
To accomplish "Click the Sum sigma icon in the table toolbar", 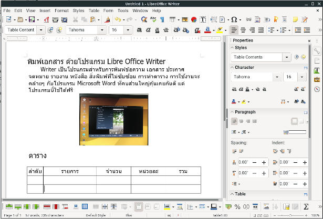I will click(x=306, y=206).
